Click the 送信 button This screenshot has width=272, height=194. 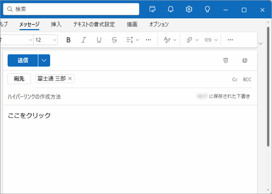[23, 60]
